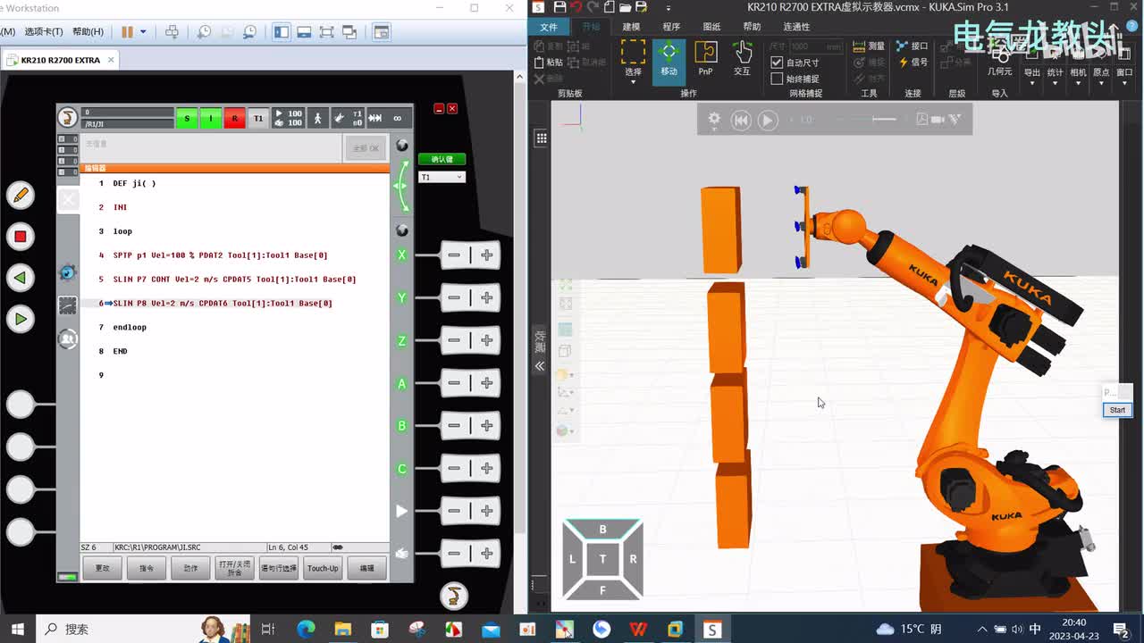Expand the 原点 dropdown
The height and width of the screenshot is (643, 1144).
click(x=1102, y=83)
